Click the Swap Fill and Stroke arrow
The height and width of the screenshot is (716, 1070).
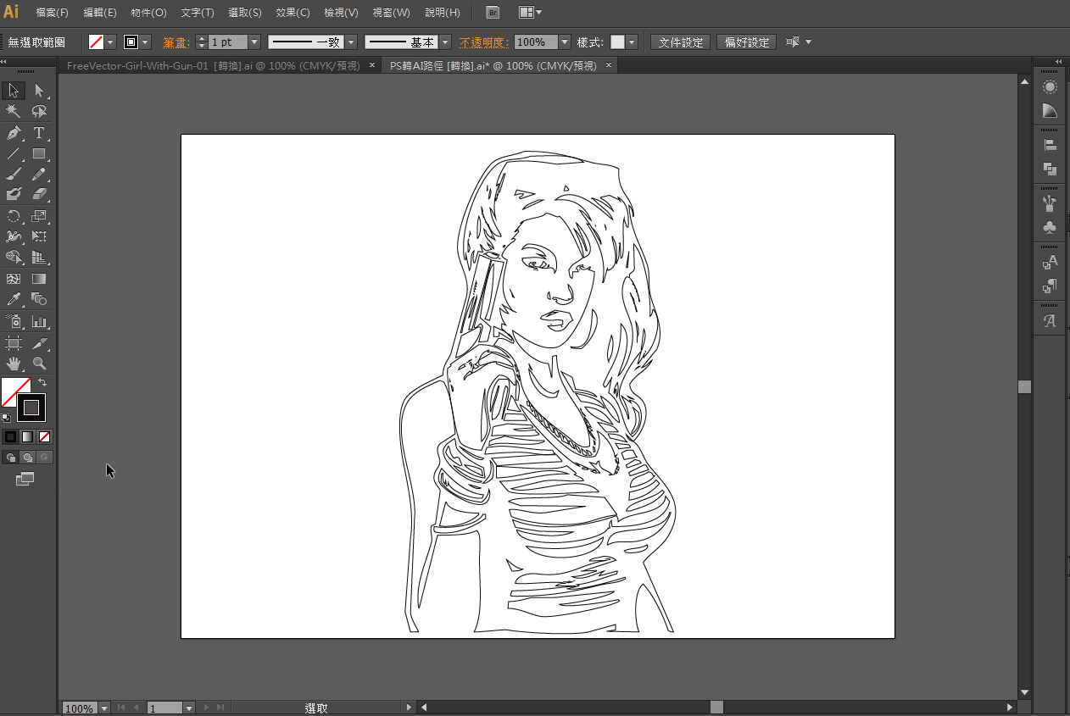[42, 383]
